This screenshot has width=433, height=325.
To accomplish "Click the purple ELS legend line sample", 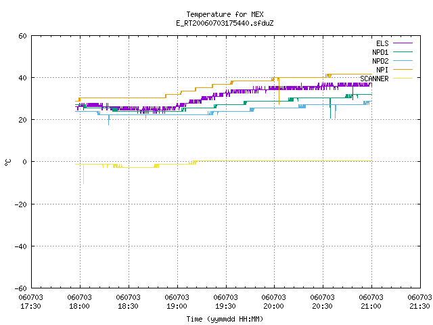I will (x=403, y=43).
